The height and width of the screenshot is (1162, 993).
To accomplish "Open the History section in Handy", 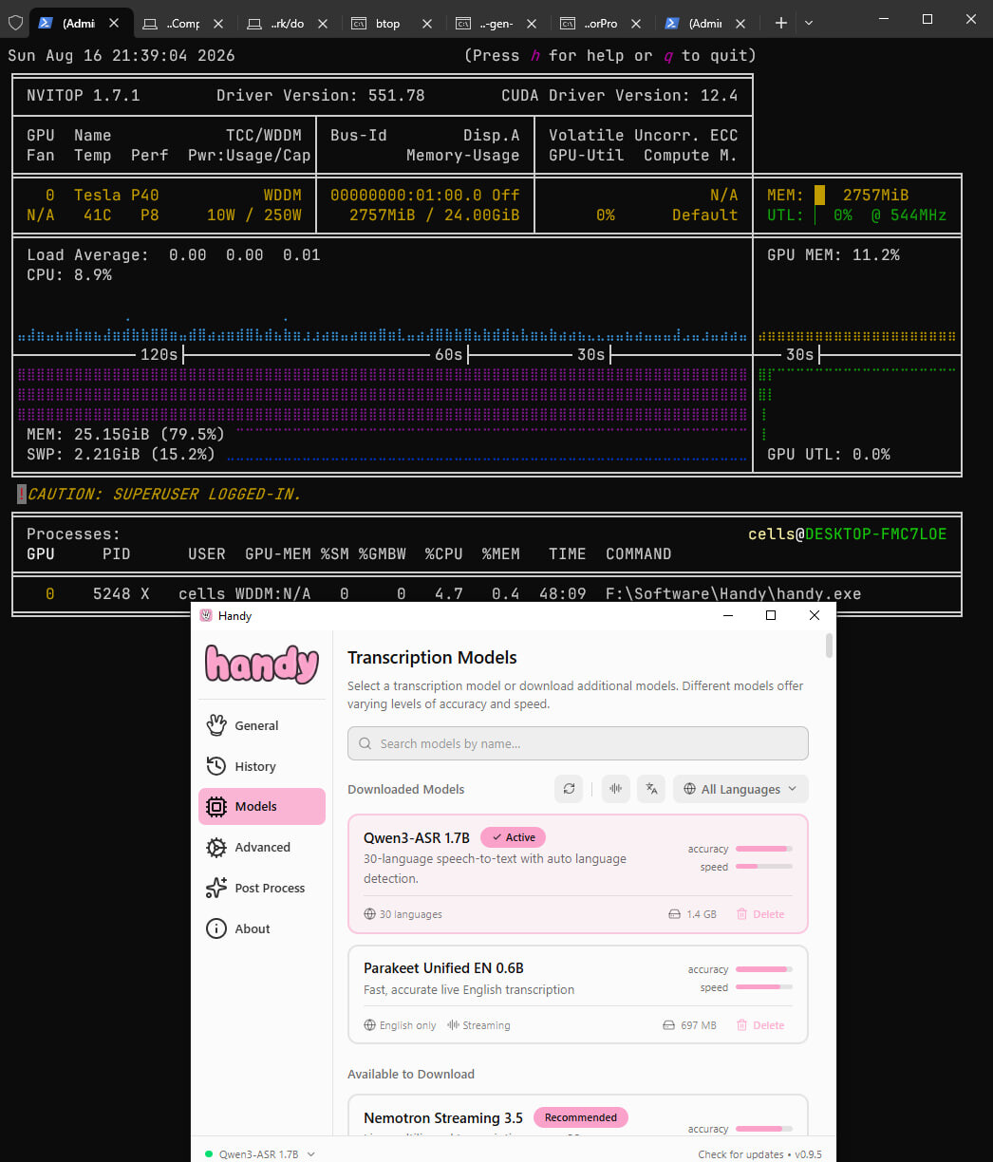I will coord(262,766).
